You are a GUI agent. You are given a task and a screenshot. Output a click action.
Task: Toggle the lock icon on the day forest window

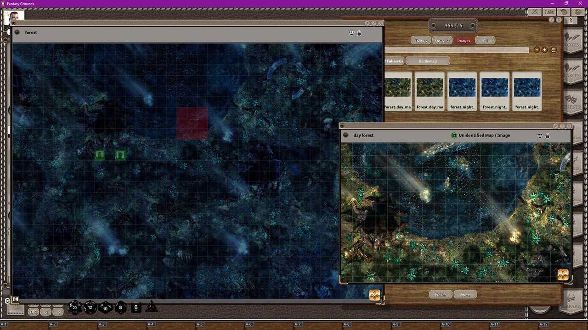tap(547, 136)
